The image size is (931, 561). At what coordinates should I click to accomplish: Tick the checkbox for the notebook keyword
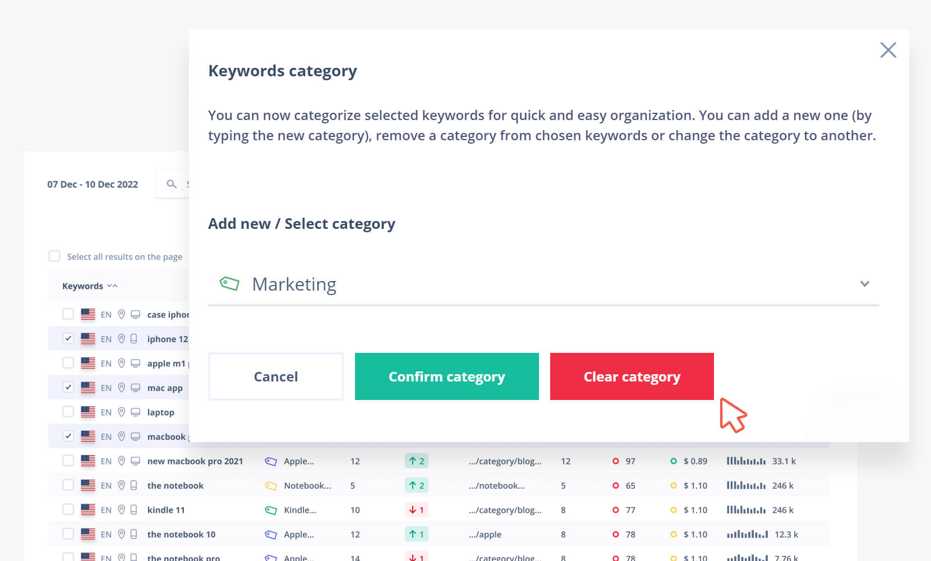(68, 485)
